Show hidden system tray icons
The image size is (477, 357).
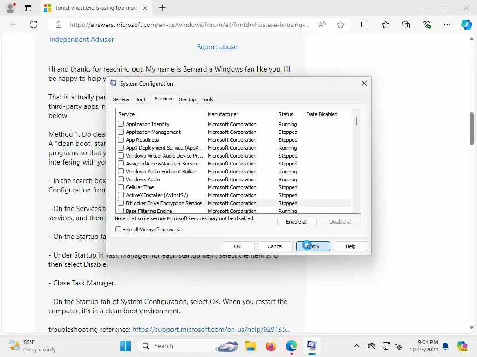coord(357,346)
